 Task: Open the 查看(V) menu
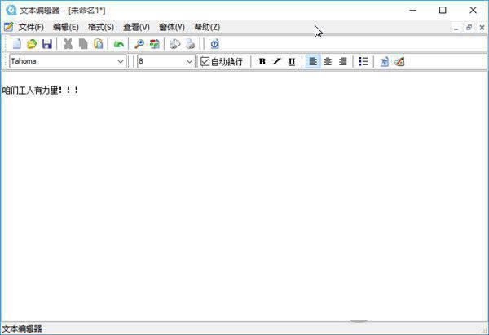(x=136, y=27)
